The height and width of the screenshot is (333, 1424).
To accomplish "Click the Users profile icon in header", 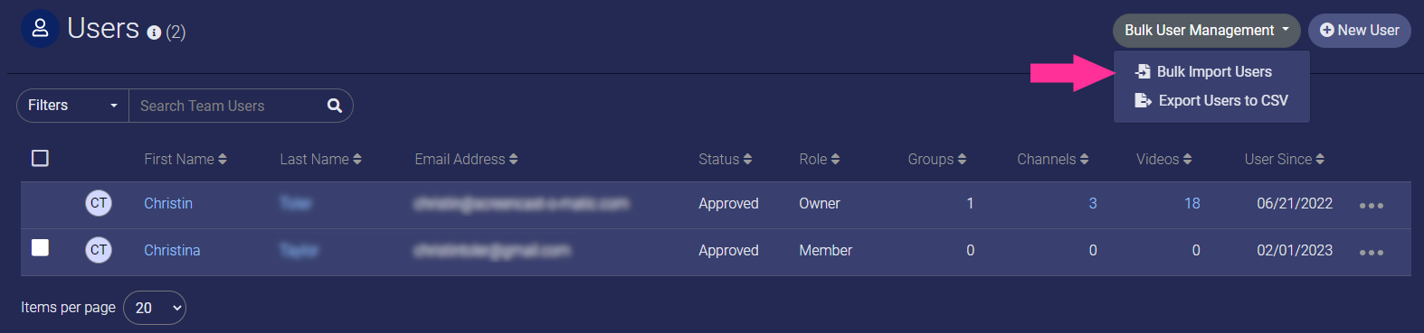I will pos(40,28).
